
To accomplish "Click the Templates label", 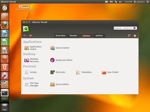I will [86, 72].
